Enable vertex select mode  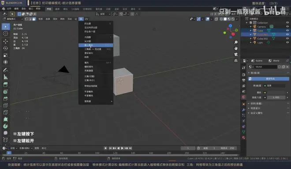click(x=26, y=19)
